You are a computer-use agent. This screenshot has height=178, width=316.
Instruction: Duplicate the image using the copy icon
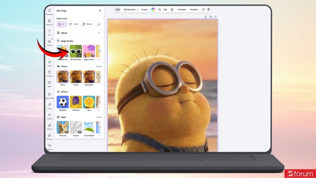pos(210,16)
